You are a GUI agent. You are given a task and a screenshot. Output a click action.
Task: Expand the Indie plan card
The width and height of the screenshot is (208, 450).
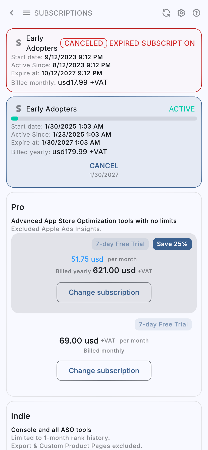(x=21, y=416)
